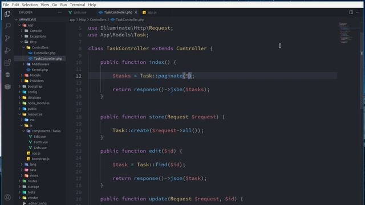This screenshot has height=205, width=365.
Task: Open Edit.vue in the explorer
Action: coord(39,137)
